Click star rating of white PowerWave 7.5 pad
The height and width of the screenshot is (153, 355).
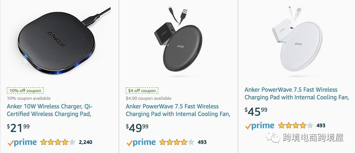pyautogui.click(x=295, y=126)
